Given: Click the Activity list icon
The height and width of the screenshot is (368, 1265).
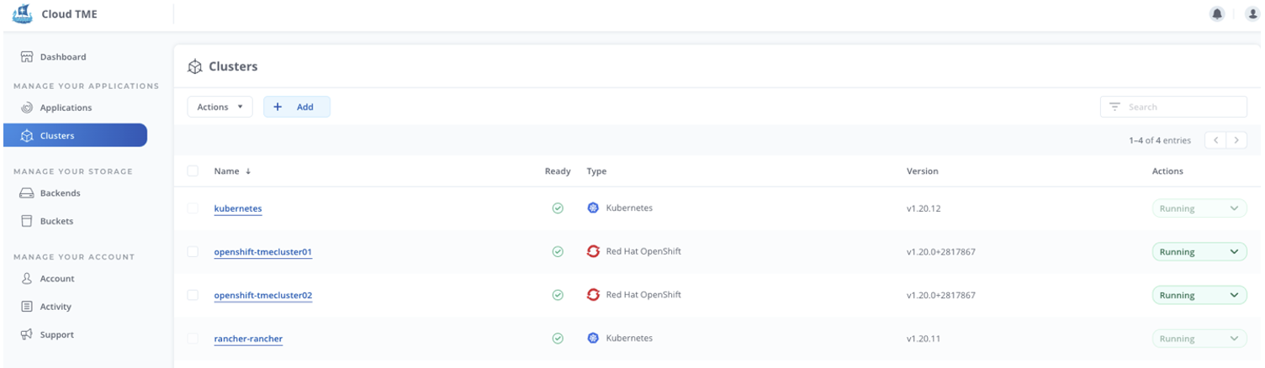Looking at the screenshot, I should click(x=26, y=307).
